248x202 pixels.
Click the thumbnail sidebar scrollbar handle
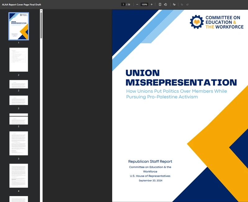[41, 25]
